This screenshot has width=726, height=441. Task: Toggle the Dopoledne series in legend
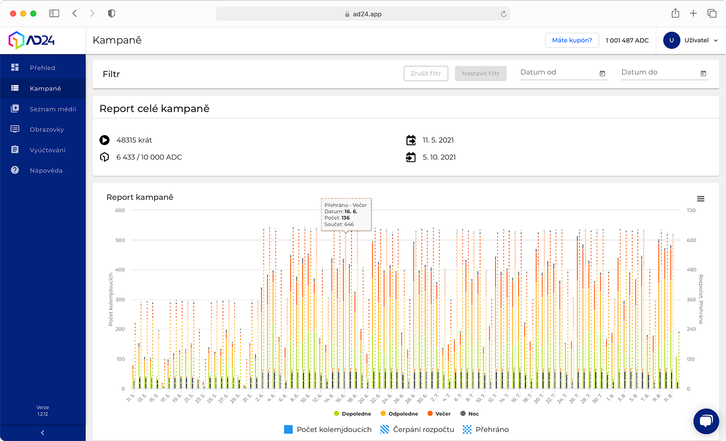(x=352, y=414)
